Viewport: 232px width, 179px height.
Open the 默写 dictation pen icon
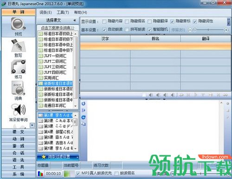click(18, 46)
